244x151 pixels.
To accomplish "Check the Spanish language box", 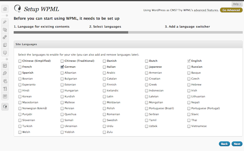I will tap(20, 73).
